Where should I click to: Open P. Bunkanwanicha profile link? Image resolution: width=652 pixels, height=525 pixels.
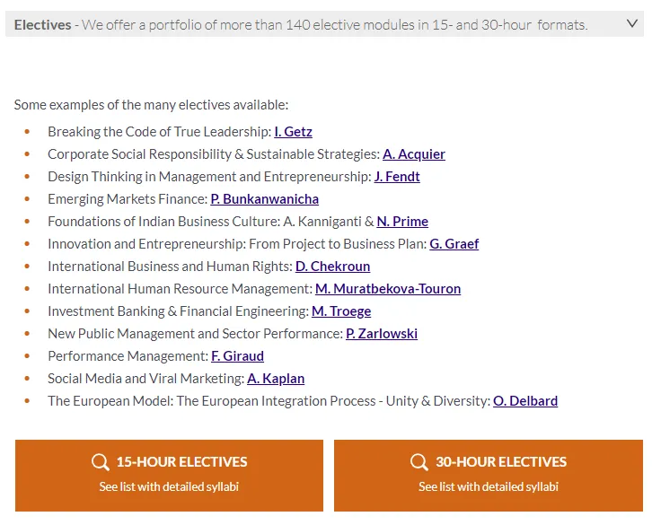[x=264, y=199]
